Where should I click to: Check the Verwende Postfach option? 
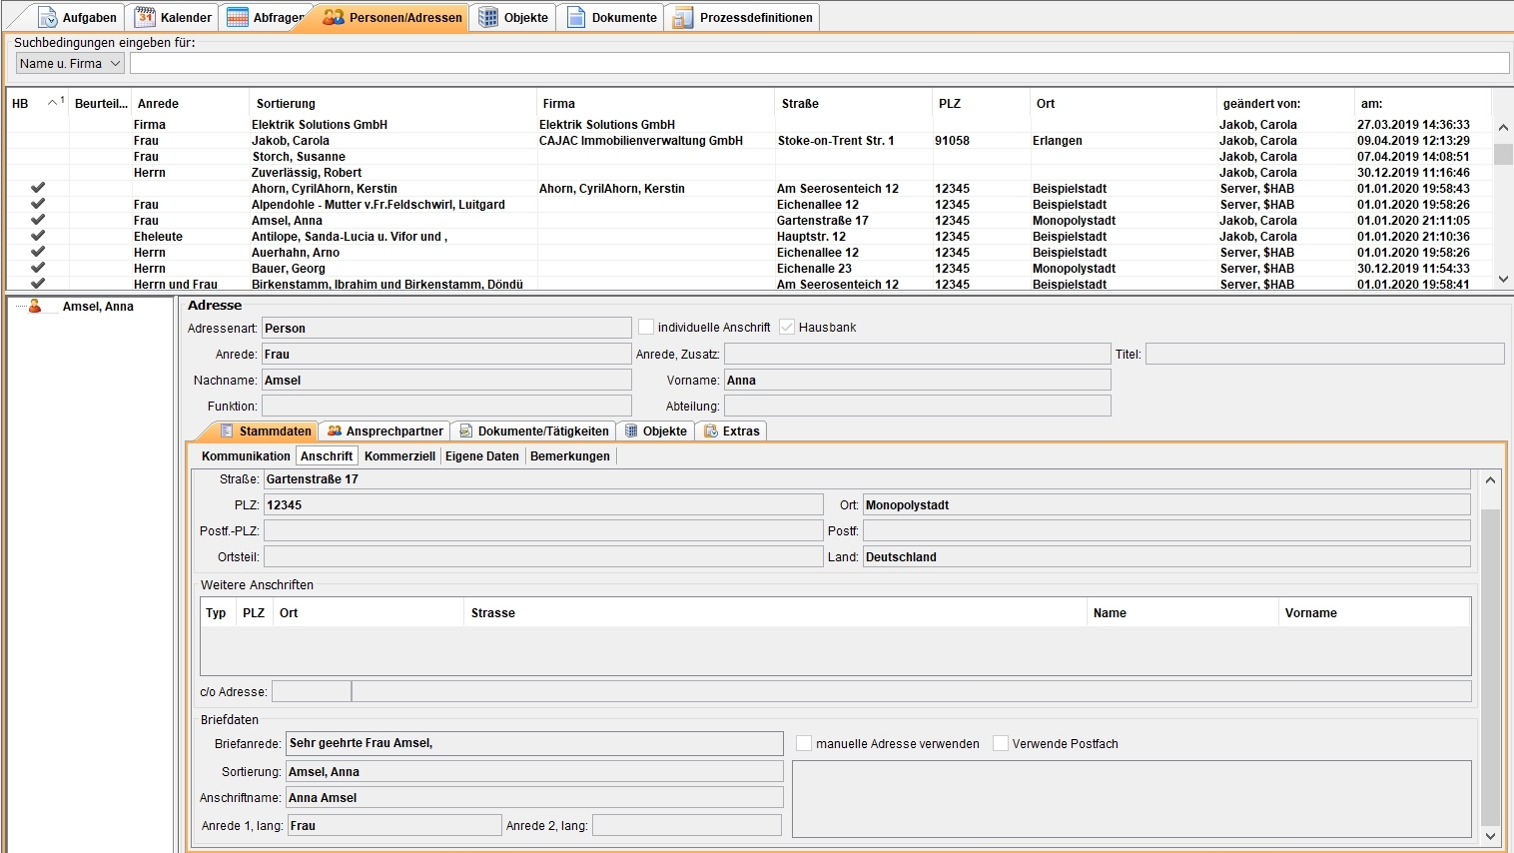click(x=1000, y=744)
